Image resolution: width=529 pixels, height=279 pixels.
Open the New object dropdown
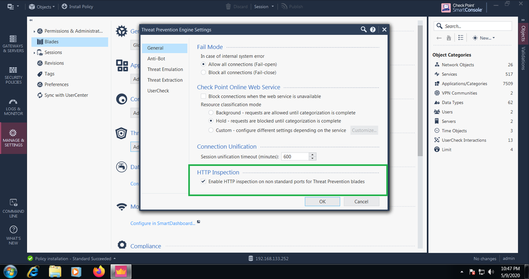pos(487,38)
